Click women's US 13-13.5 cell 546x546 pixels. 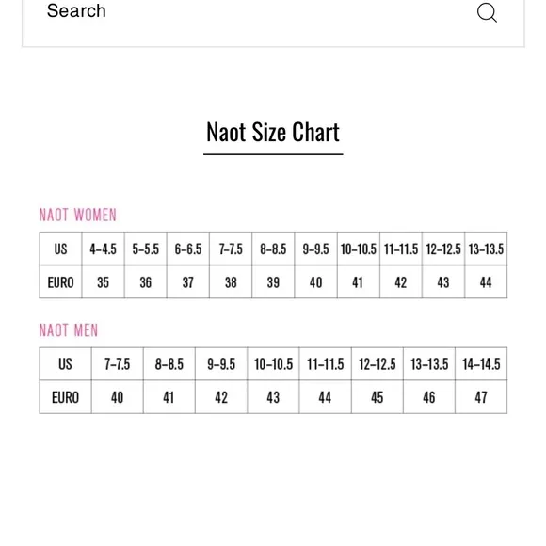pyautogui.click(x=486, y=249)
